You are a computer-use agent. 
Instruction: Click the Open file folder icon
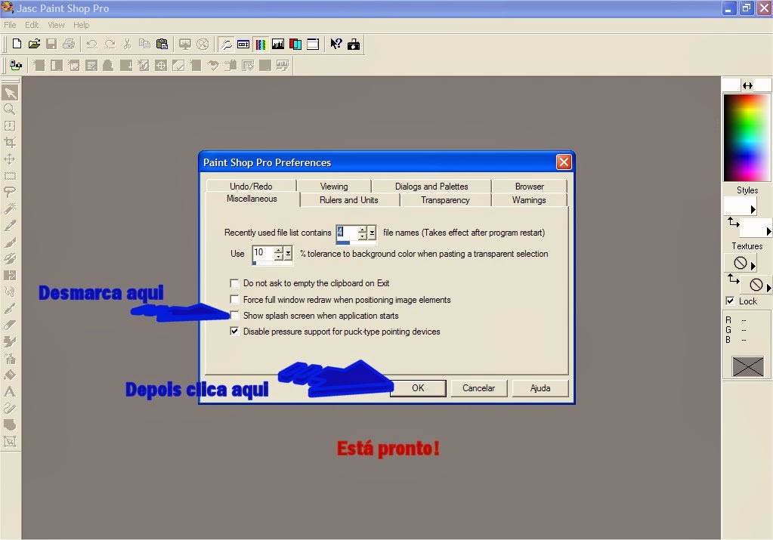pyautogui.click(x=34, y=45)
